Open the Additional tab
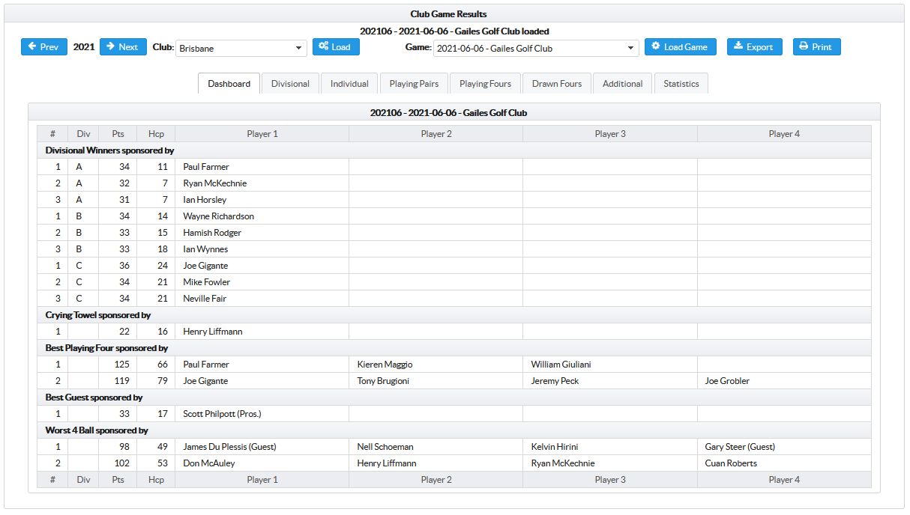910x515 pixels. (622, 84)
